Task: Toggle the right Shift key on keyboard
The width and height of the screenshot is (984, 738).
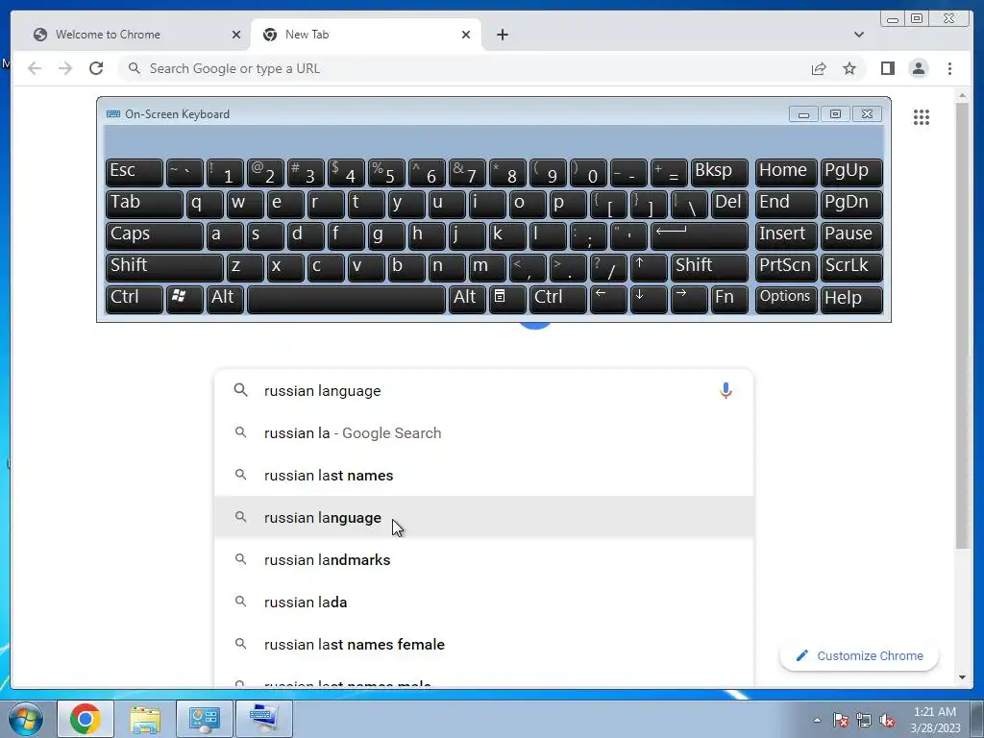Action: pos(709,267)
